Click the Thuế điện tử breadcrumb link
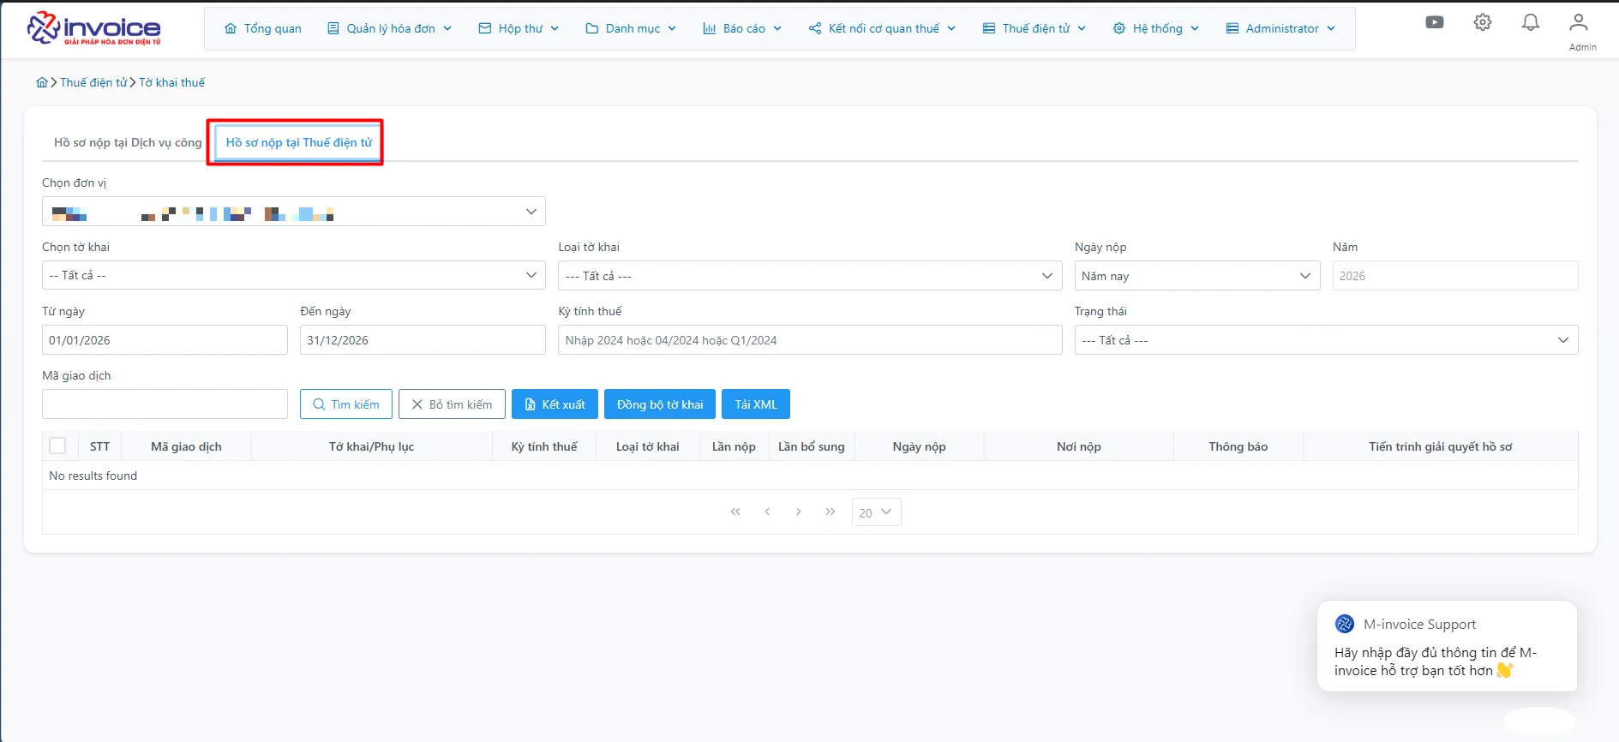The width and height of the screenshot is (1619, 742). tap(93, 82)
